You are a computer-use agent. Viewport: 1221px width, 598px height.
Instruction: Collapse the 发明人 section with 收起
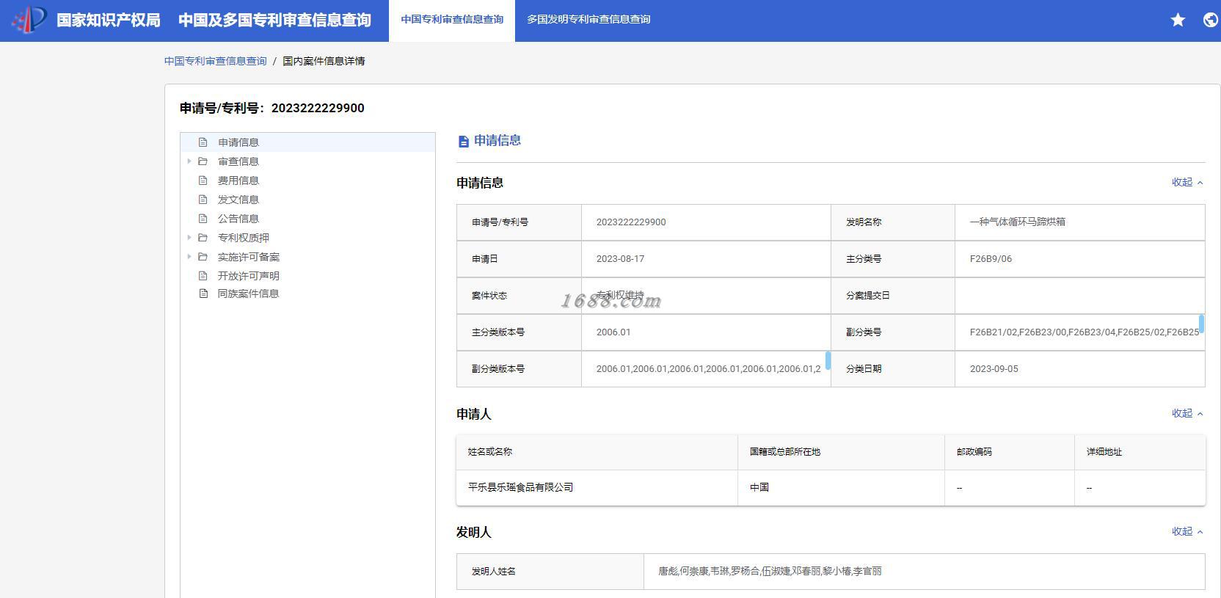pos(1187,531)
